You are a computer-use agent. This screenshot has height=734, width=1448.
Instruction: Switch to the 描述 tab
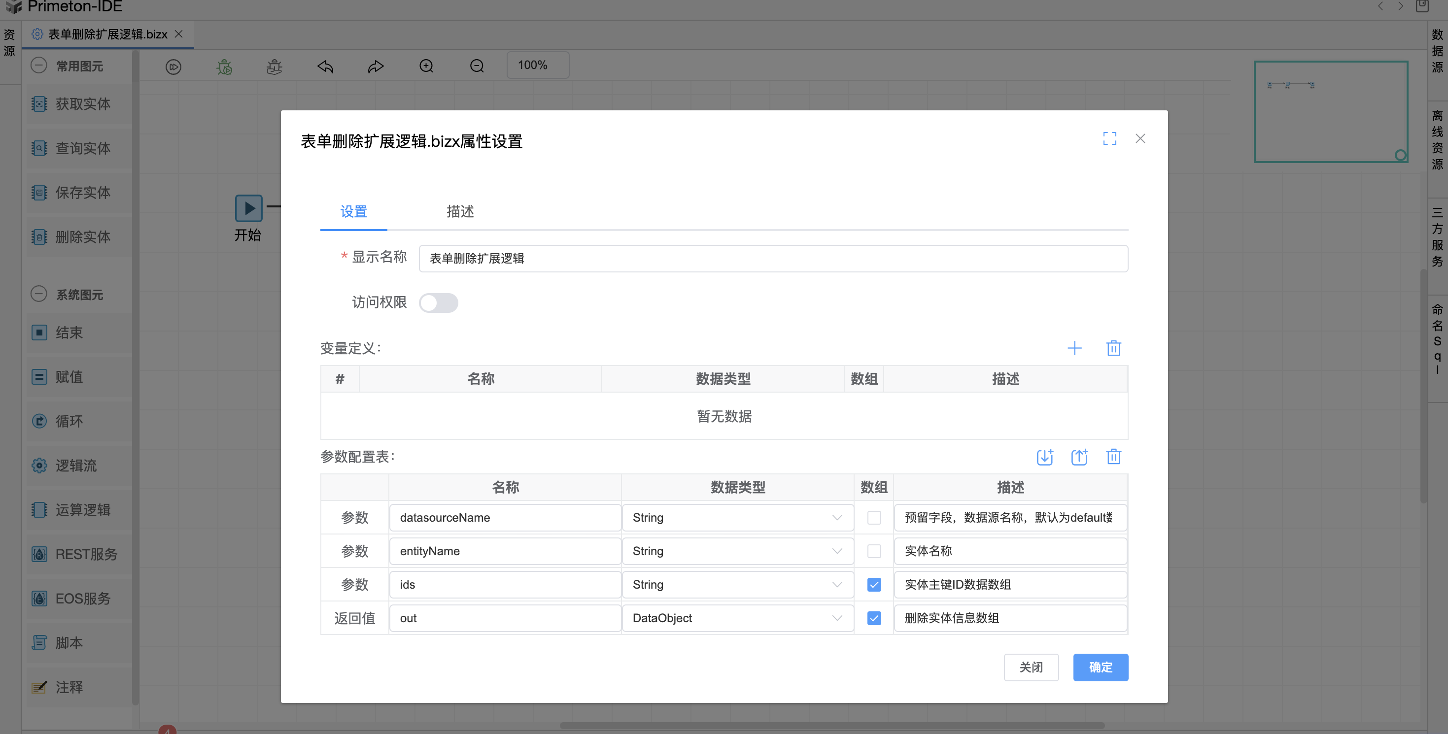pyautogui.click(x=459, y=211)
